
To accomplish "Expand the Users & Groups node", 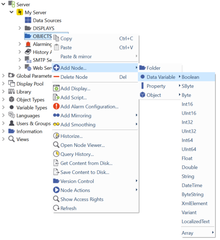I will [x=3, y=123].
